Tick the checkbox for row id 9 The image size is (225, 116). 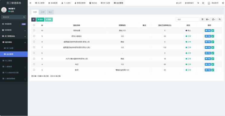click(x=34, y=36)
